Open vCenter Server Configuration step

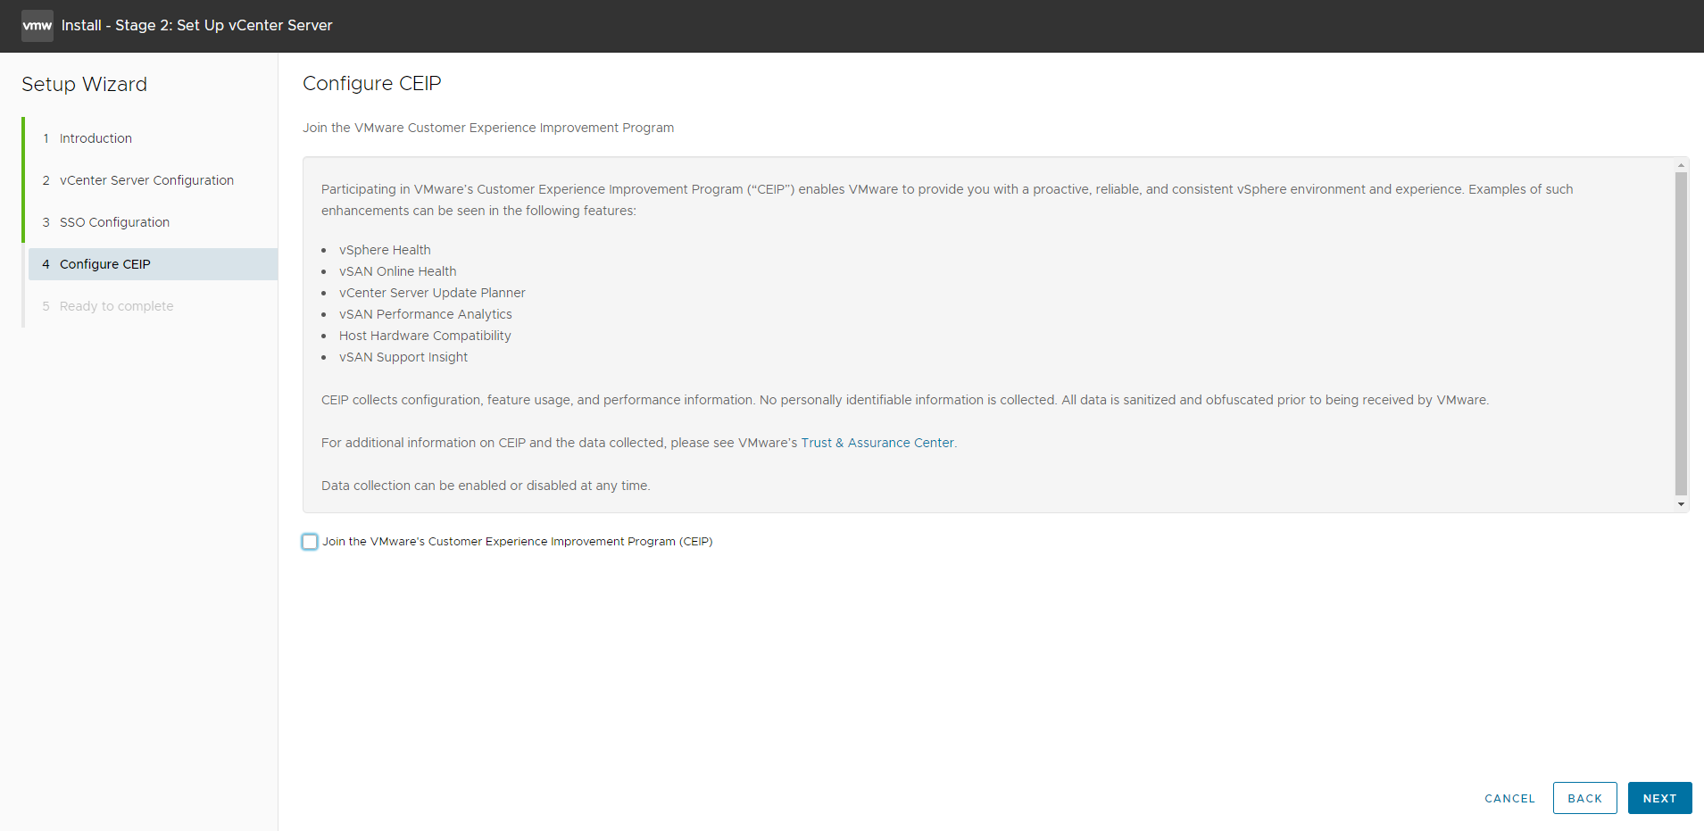tap(146, 180)
